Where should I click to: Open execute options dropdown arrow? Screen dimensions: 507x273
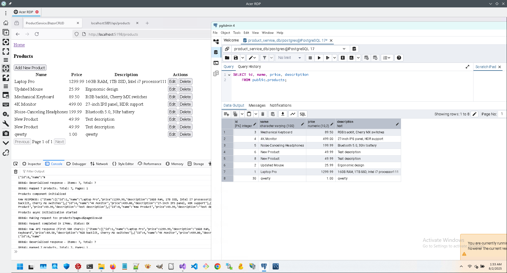click(334, 58)
